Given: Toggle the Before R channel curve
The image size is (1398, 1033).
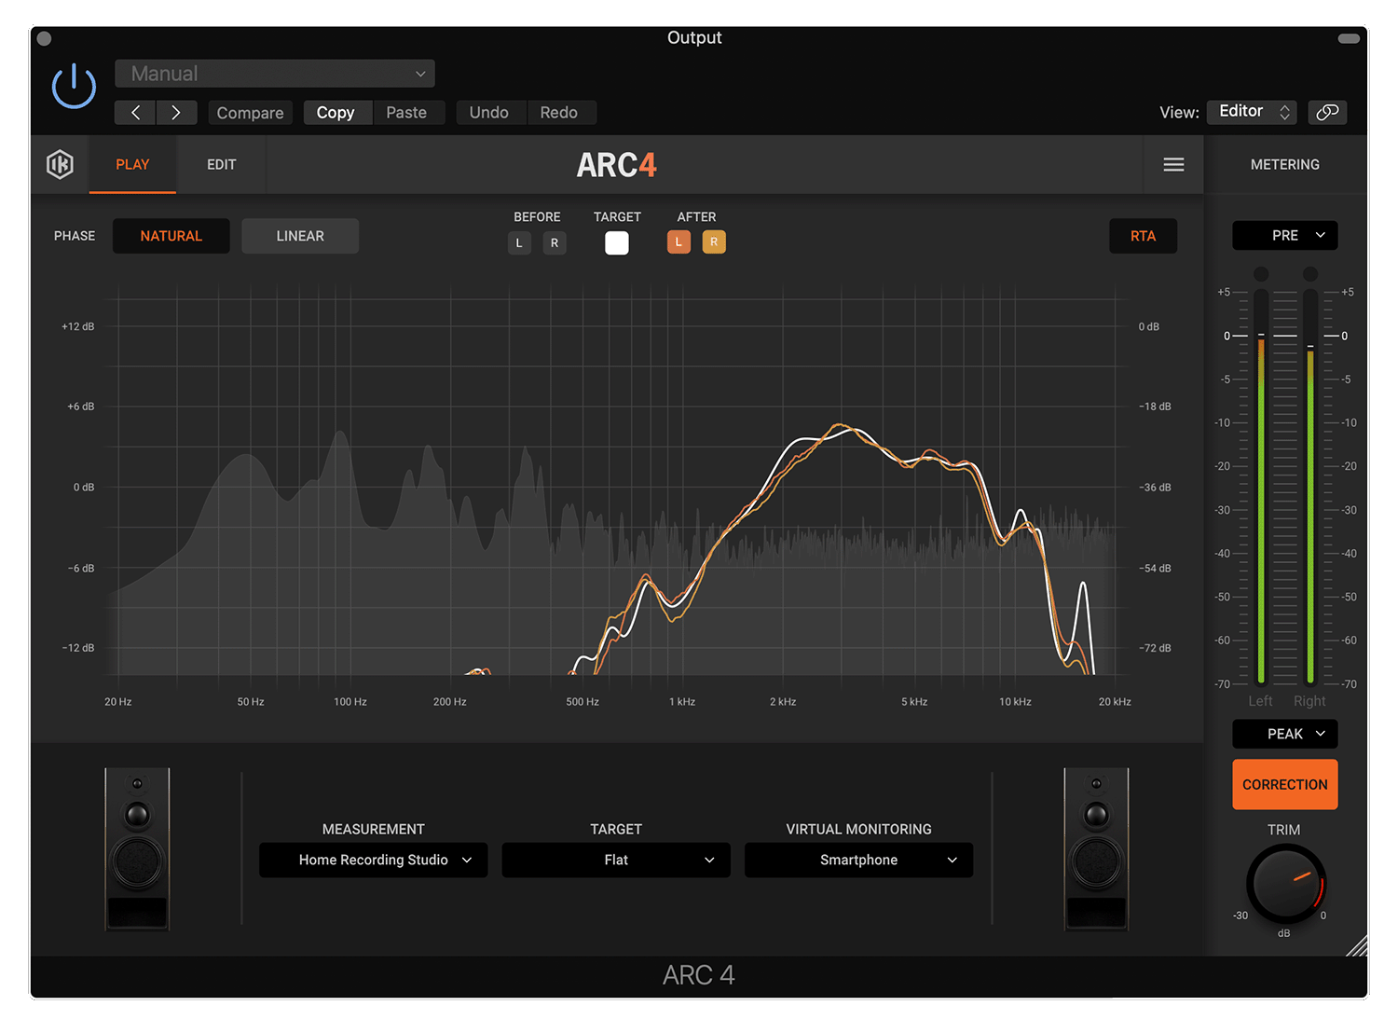Looking at the screenshot, I should 555,243.
